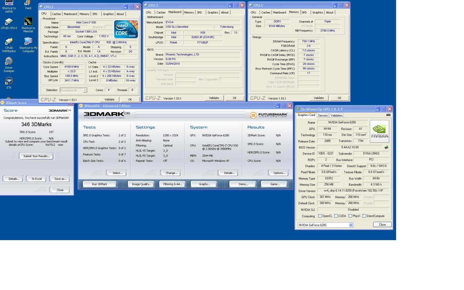Click the Core Speed value 4169.8 MHz
The width and height of the screenshot is (464, 290).
72,67
